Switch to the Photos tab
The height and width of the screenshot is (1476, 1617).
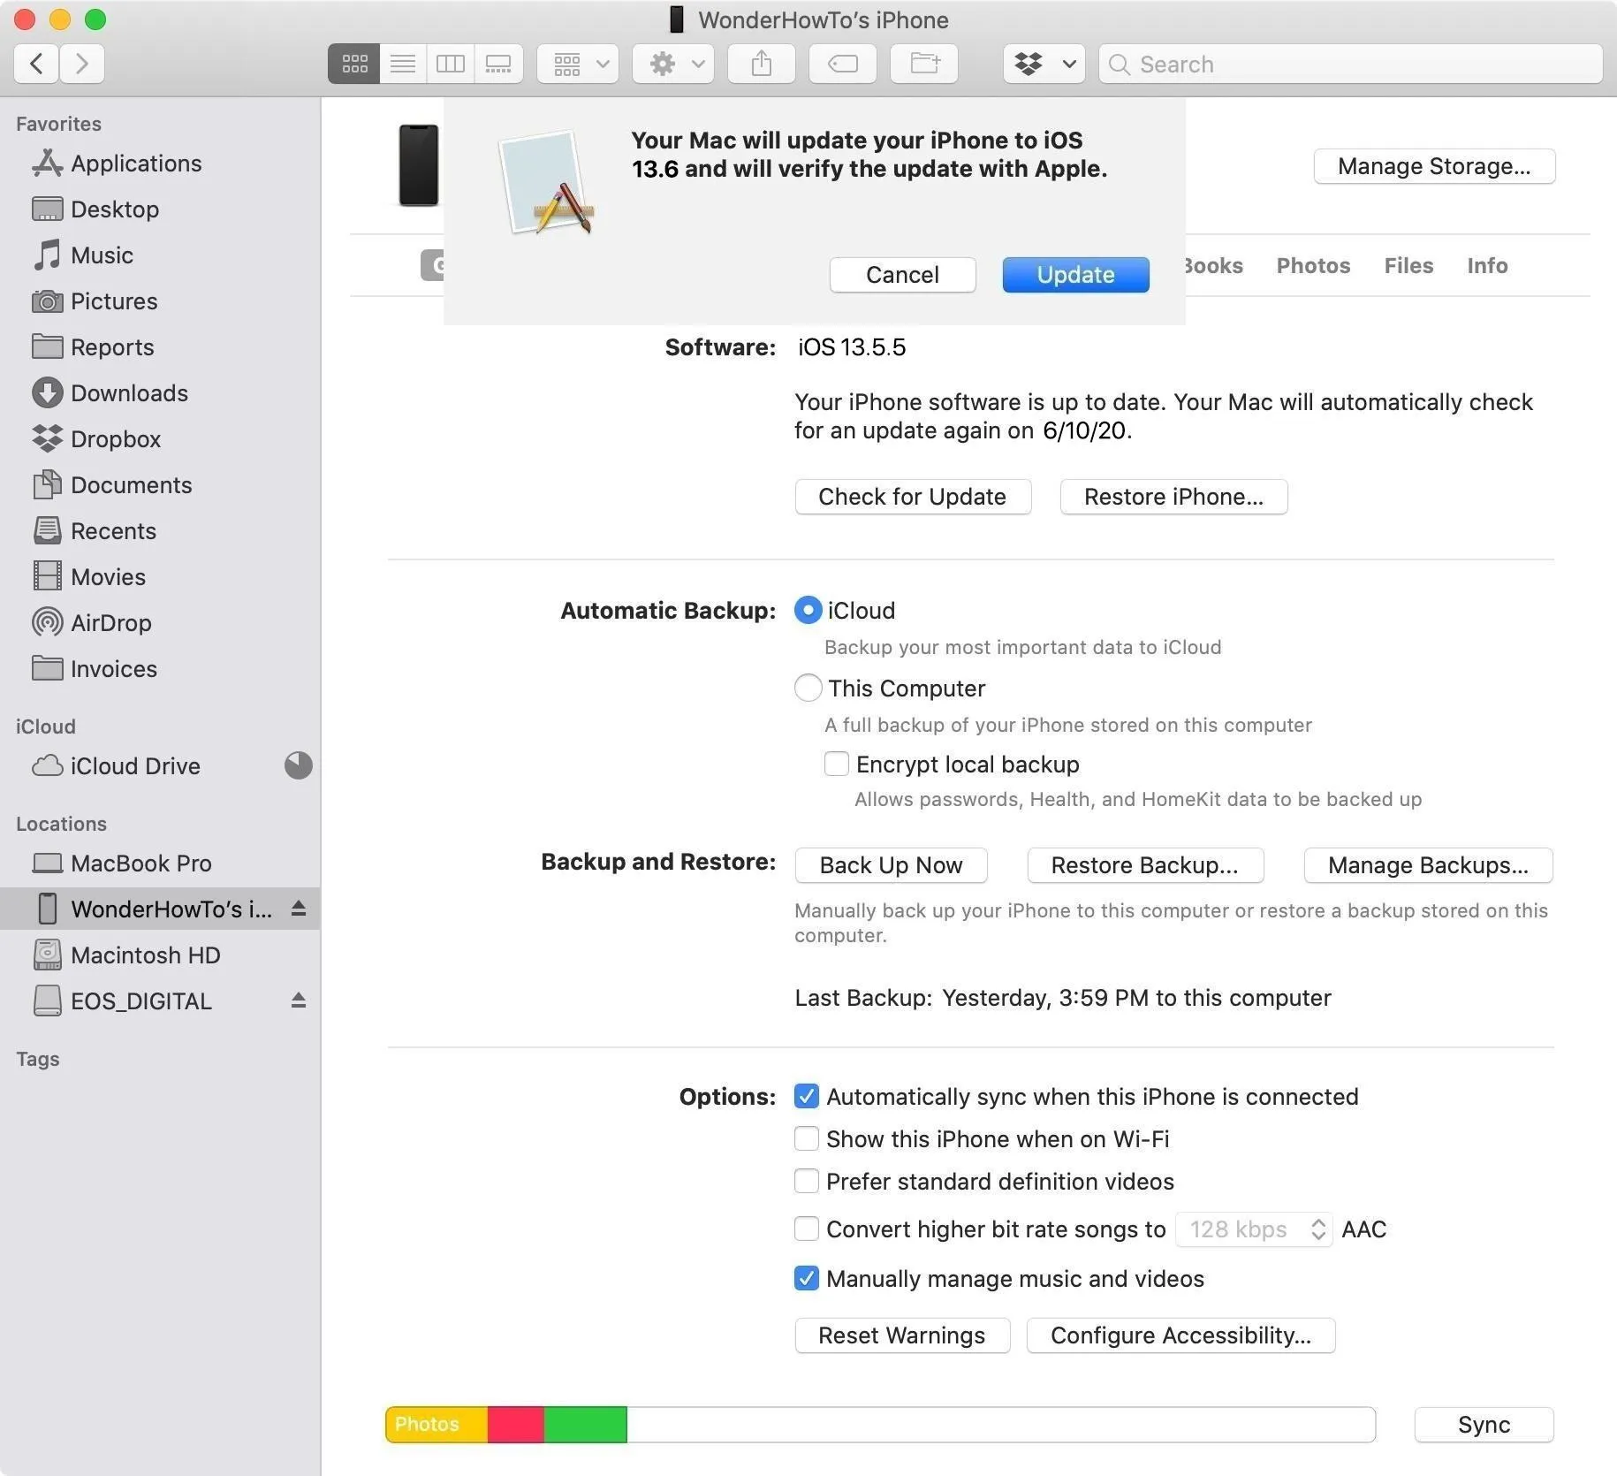[x=1313, y=266]
